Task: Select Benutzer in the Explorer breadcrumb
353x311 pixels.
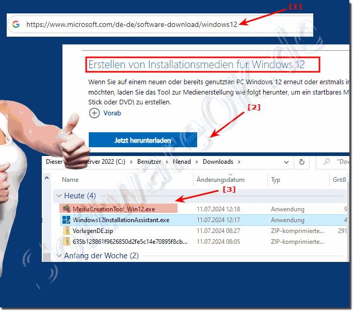Action: pyautogui.click(x=149, y=162)
